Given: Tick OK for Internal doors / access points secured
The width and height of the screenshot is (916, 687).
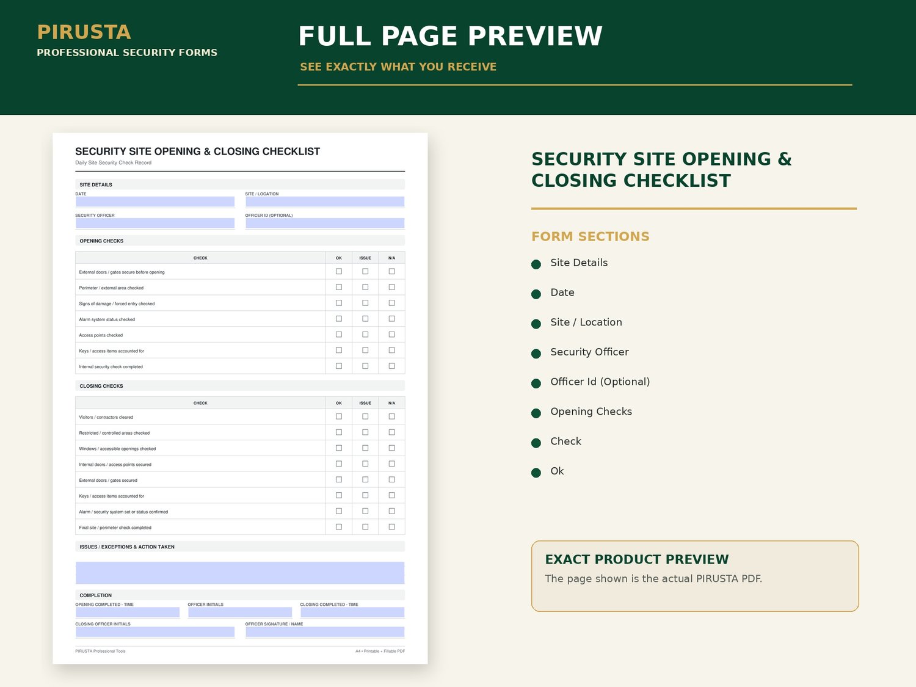Looking at the screenshot, I should pyautogui.click(x=339, y=463).
